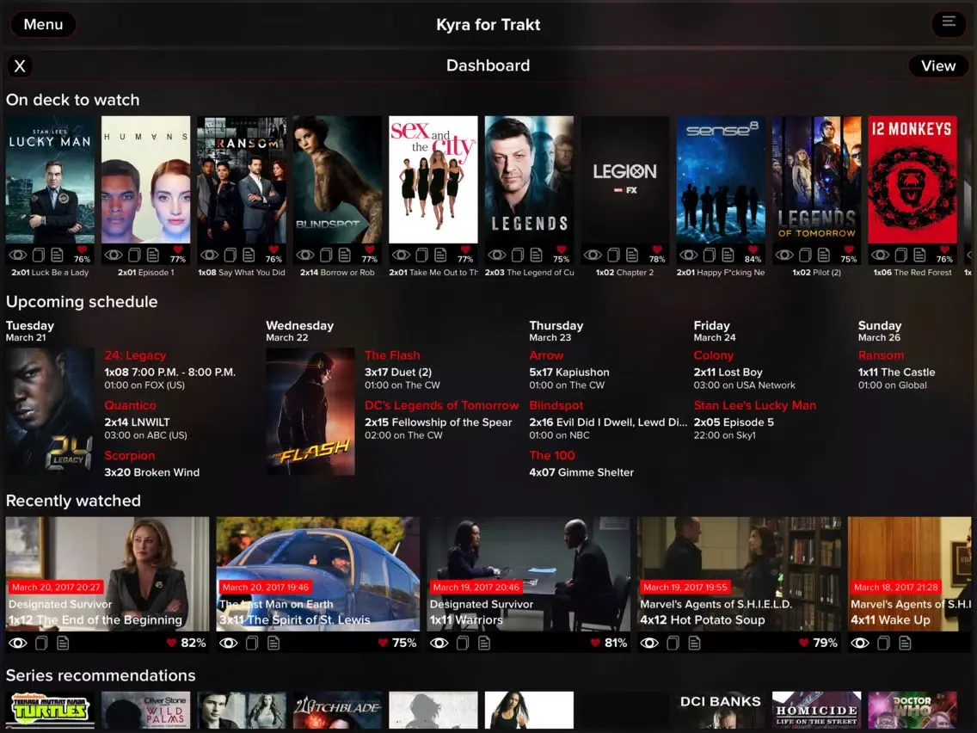Open the View options button
977x733 pixels.
coord(938,66)
